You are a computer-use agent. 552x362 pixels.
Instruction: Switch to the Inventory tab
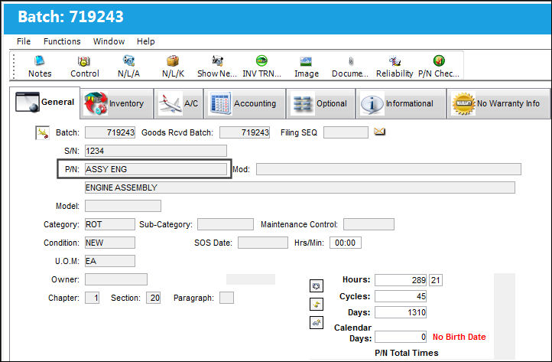(118, 103)
